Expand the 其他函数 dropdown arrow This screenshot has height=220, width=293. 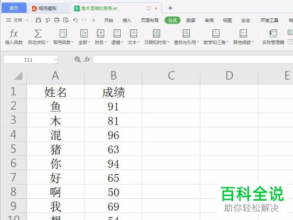click(253, 42)
